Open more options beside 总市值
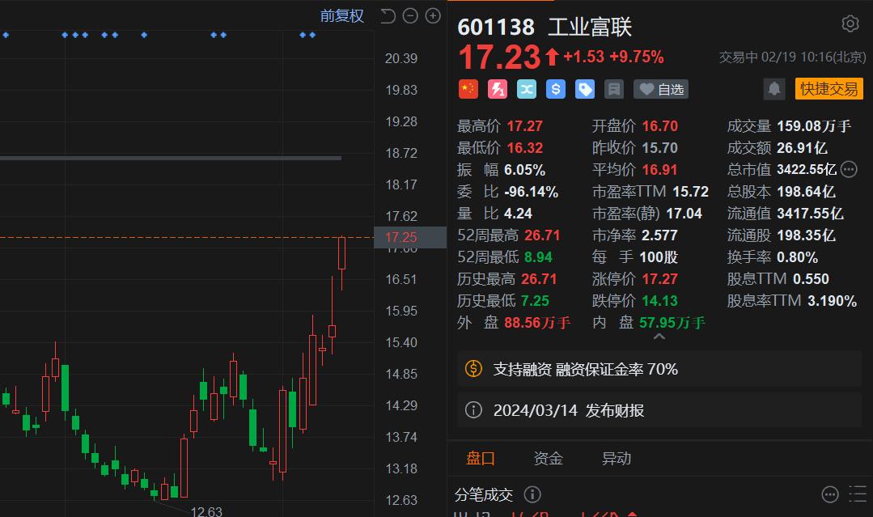The width and height of the screenshot is (873, 517). coord(849,169)
